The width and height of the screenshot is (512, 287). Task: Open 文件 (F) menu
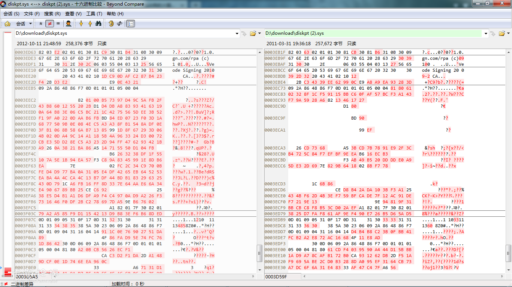click(32, 13)
